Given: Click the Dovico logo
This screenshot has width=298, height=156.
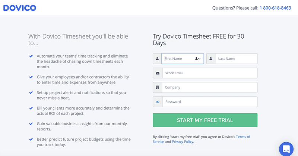Looking at the screenshot, I should click(20, 8).
